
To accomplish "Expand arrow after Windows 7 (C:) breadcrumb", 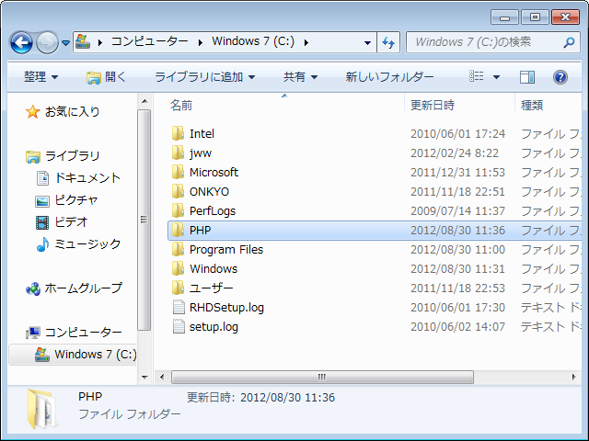I will [306, 42].
